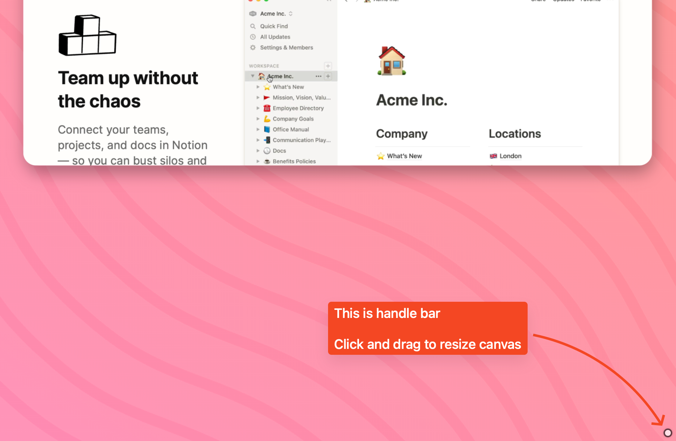Image resolution: width=676 pixels, height=441 pixels.
Task: Click the "Connect your teams" paragraph
Action: [x=133, y=145]
